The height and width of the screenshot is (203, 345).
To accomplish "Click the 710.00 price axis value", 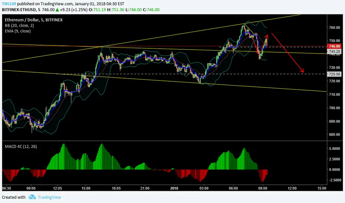I will point(334,94).
